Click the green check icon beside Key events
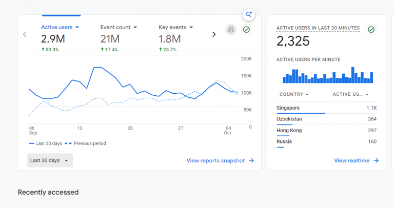394x208 pixels. pyautogui.click(x=246, y=30)
